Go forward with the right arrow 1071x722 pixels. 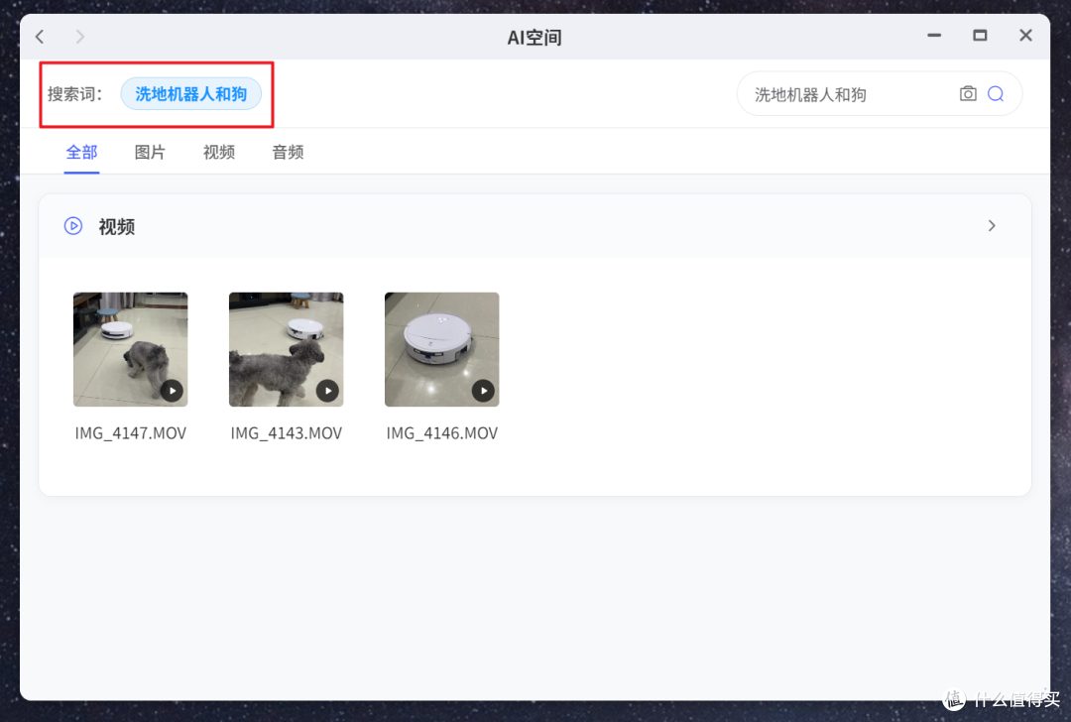[x=80, y=37]
